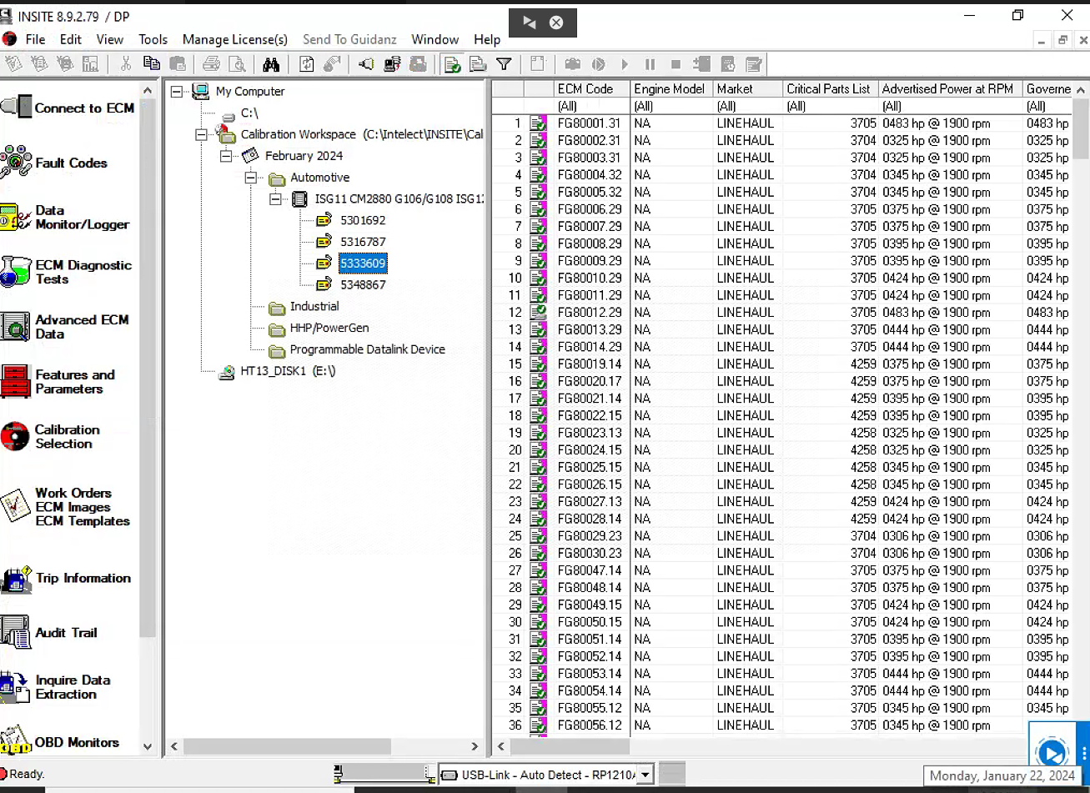Click the tree pane horizontal scrollbar right arrow

pos(475,746)
